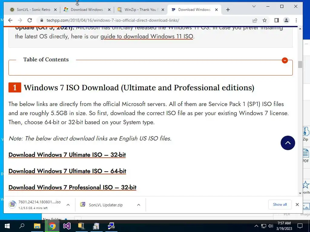Viewport: 310px width, 232px height.
Task: Click scrollbar up arrow
Action: pyautogui.click(x=300, y=29)
